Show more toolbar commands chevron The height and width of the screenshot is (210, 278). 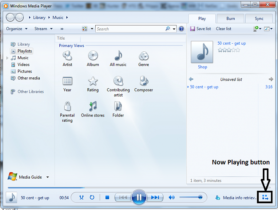[x=62, y=29]
